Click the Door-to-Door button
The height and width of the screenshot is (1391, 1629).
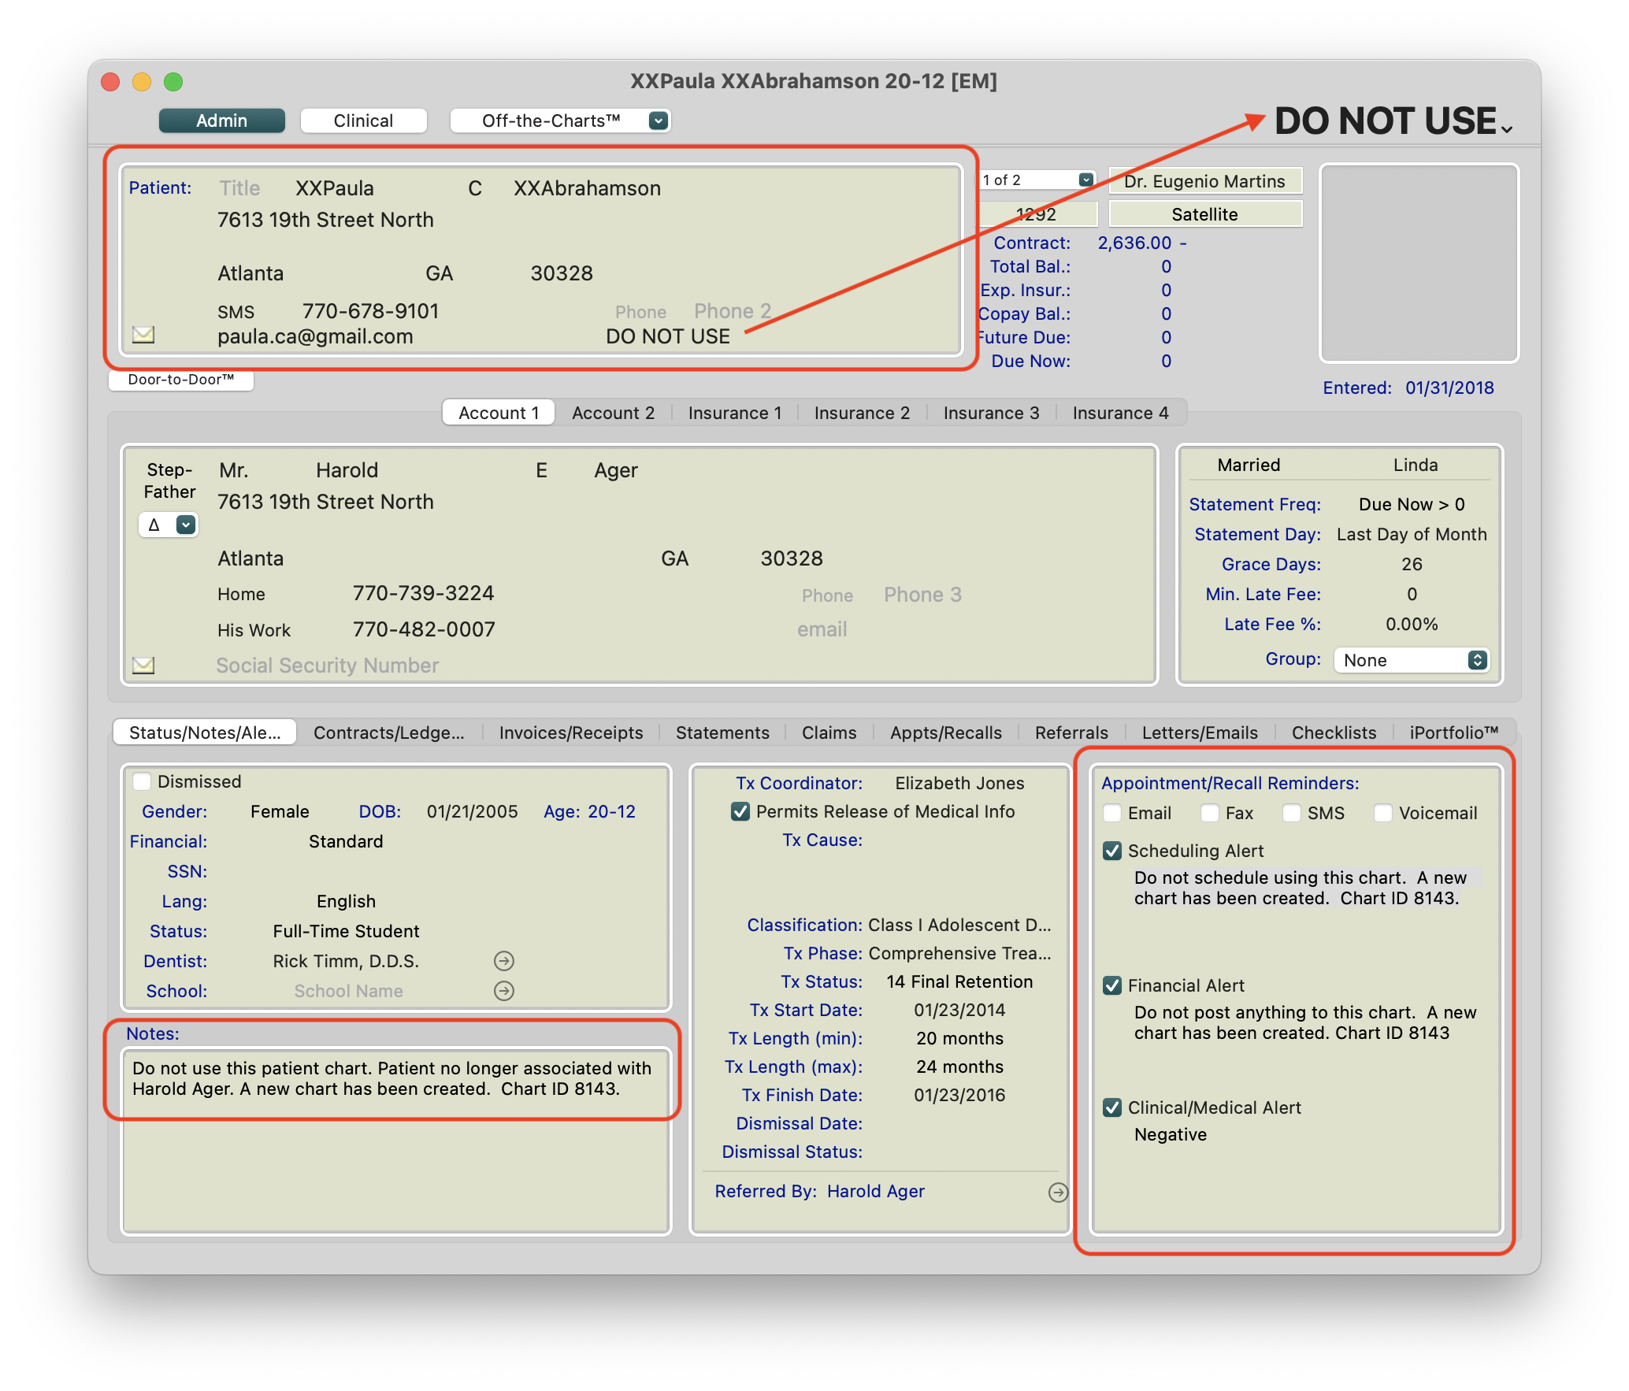click(181, 380)
